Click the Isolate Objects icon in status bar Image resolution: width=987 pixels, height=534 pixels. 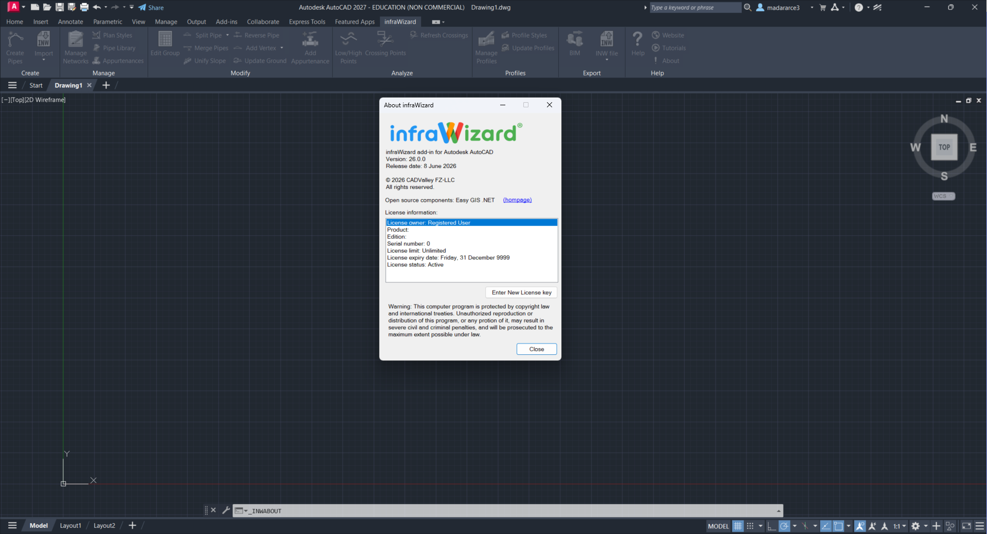tap(950, 526)
